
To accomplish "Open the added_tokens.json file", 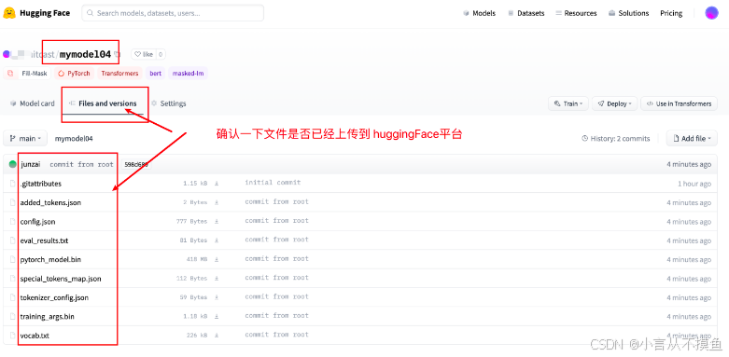I will (x=50, y=203).
